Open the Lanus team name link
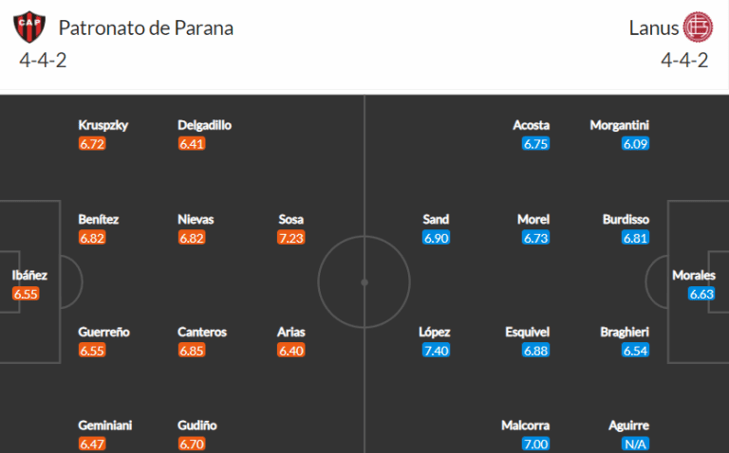The image size is (729, 453). [654, 28]
